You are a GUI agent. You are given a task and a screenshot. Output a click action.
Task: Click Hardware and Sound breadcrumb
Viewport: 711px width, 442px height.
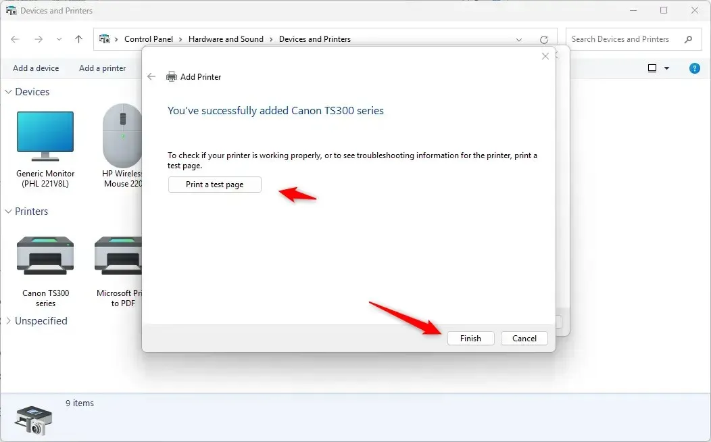point(226,39)
